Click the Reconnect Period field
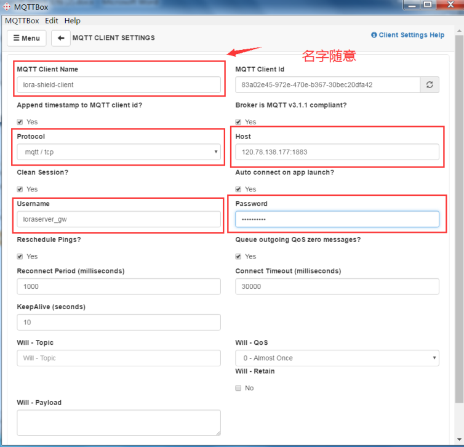The width and height of the screenshot is (464, 447). pyautogui.click(x=119, y=286)
